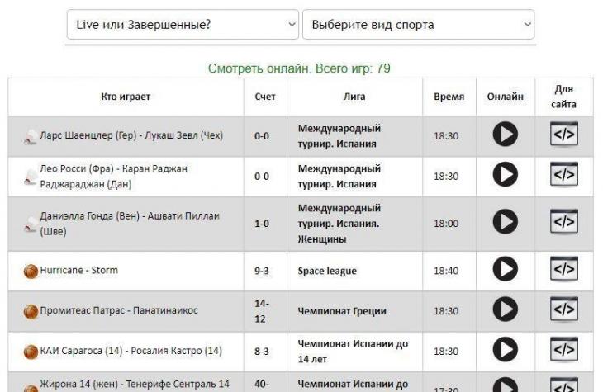Play the Hurricane - Storm stream
This screenshot has width=603, height=392.
[505, 270]
